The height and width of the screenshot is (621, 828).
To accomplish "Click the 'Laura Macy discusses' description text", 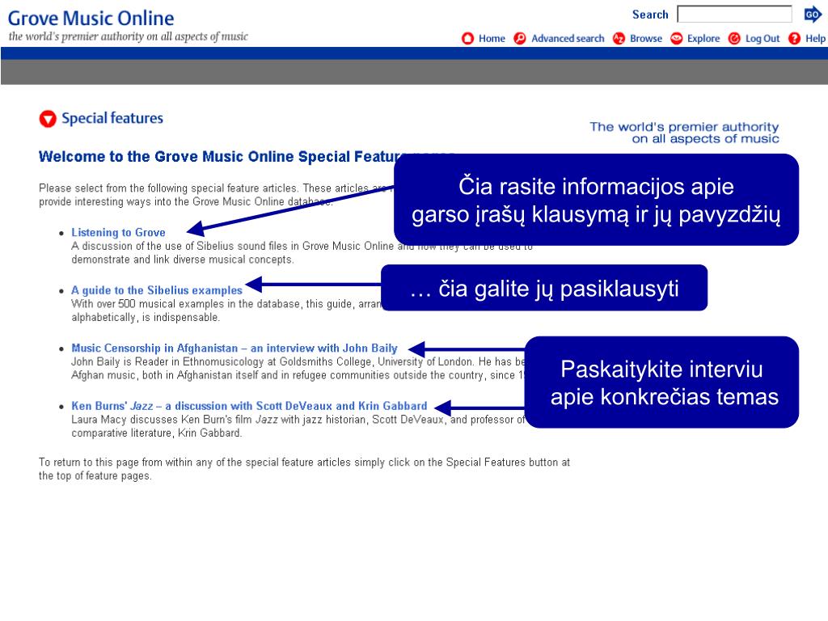I will (298, 426).
